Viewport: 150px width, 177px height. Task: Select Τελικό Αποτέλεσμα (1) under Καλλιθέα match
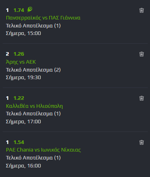(33, 114)
